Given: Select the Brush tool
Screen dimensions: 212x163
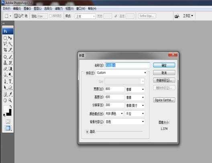Looking at the screenshot, I should click(x=10, y=57).
